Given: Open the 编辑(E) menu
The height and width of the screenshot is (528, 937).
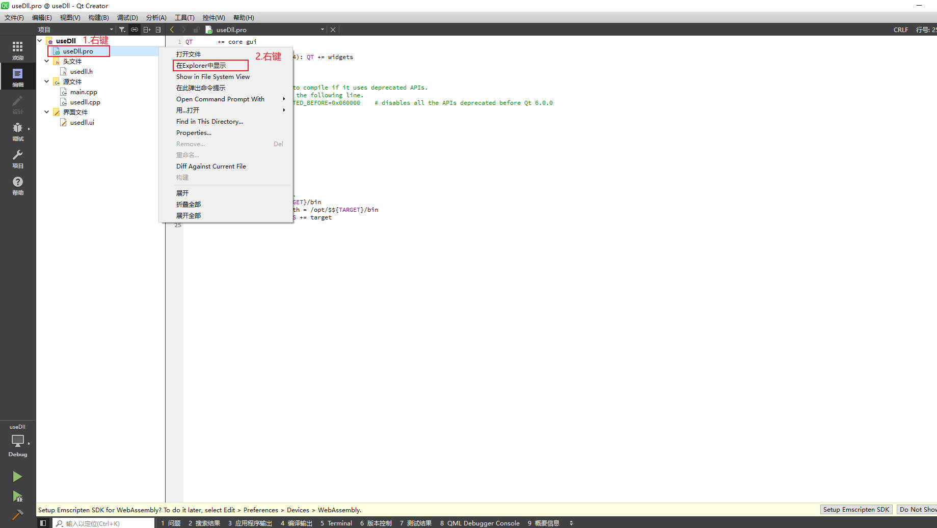Looking at the screenshot, I should tap(42, 17).
